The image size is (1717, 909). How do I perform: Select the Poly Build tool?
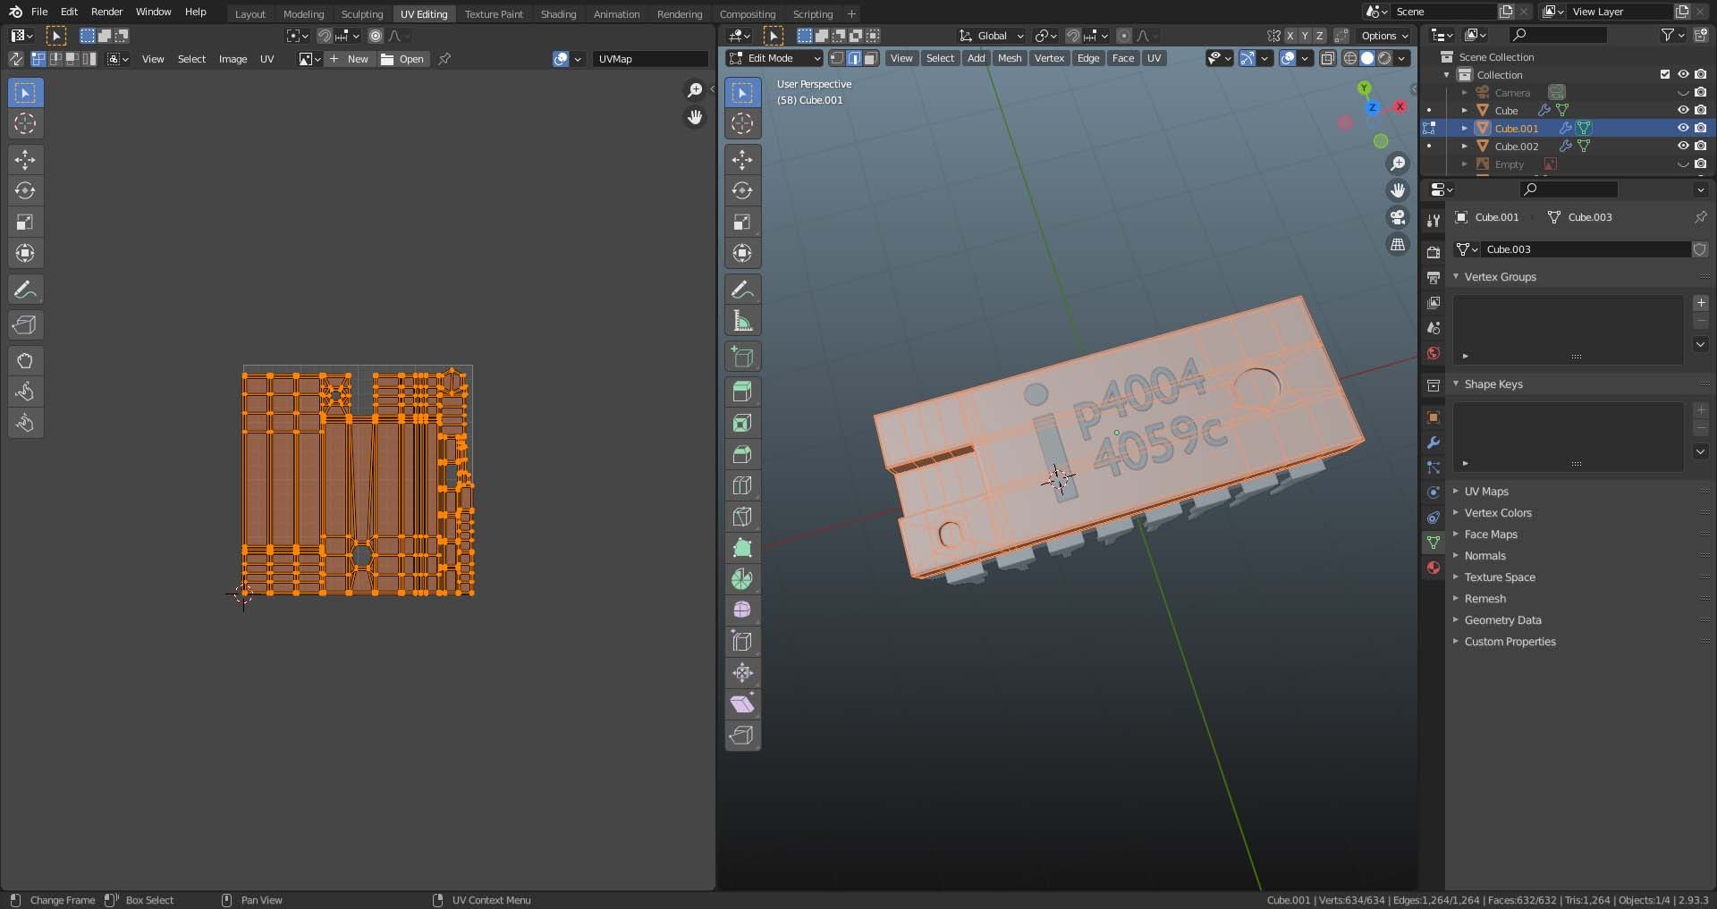tap(742, 548)
